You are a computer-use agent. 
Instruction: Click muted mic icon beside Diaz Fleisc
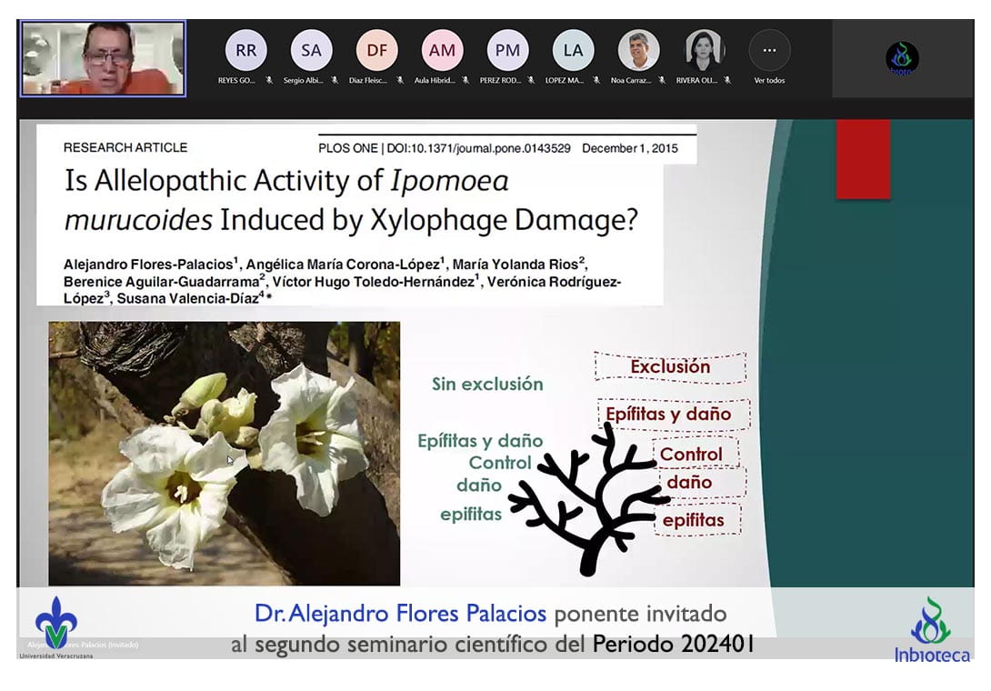click(400, 80)
